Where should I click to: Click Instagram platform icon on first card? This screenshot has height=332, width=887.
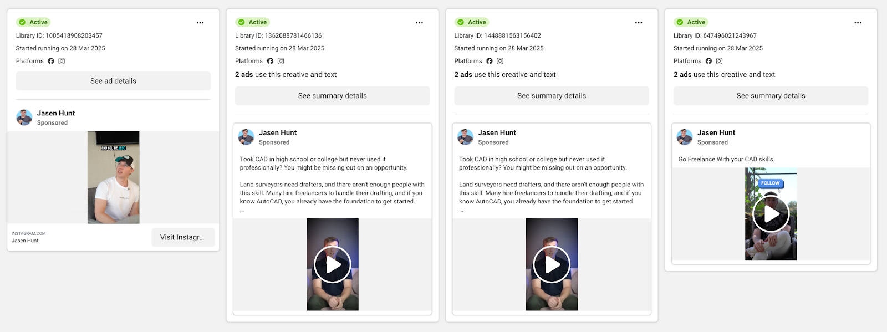(62, 61)
